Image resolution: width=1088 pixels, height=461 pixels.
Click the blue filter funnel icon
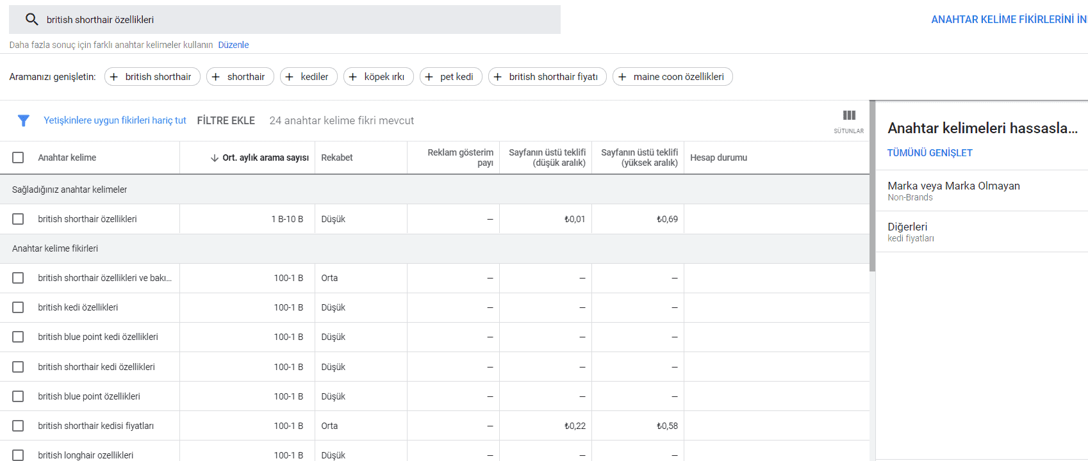pos(24,120)
